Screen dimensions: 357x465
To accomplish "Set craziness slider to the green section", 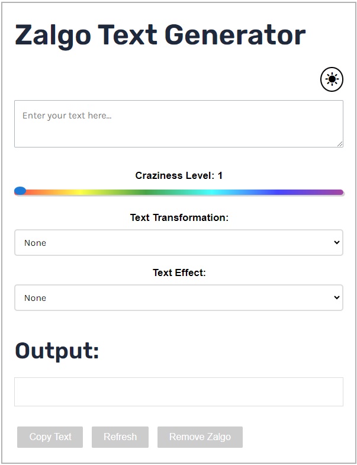I will 145,192.
